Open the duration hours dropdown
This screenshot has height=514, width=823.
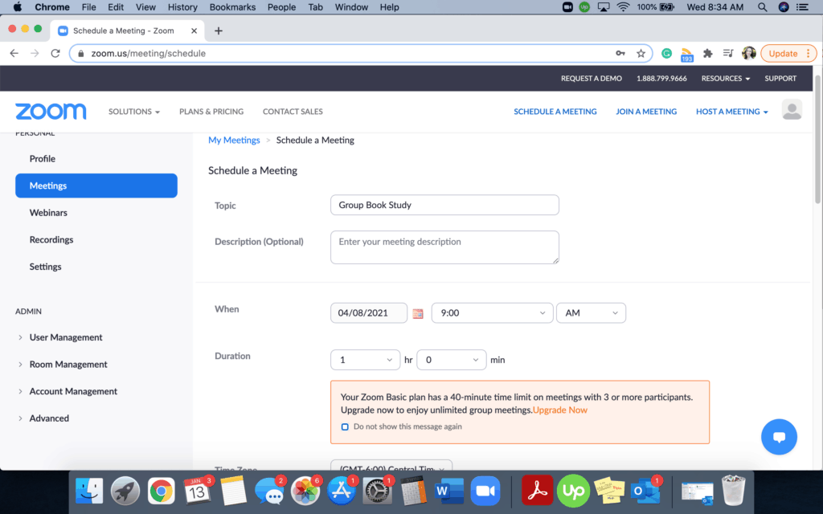366,360
